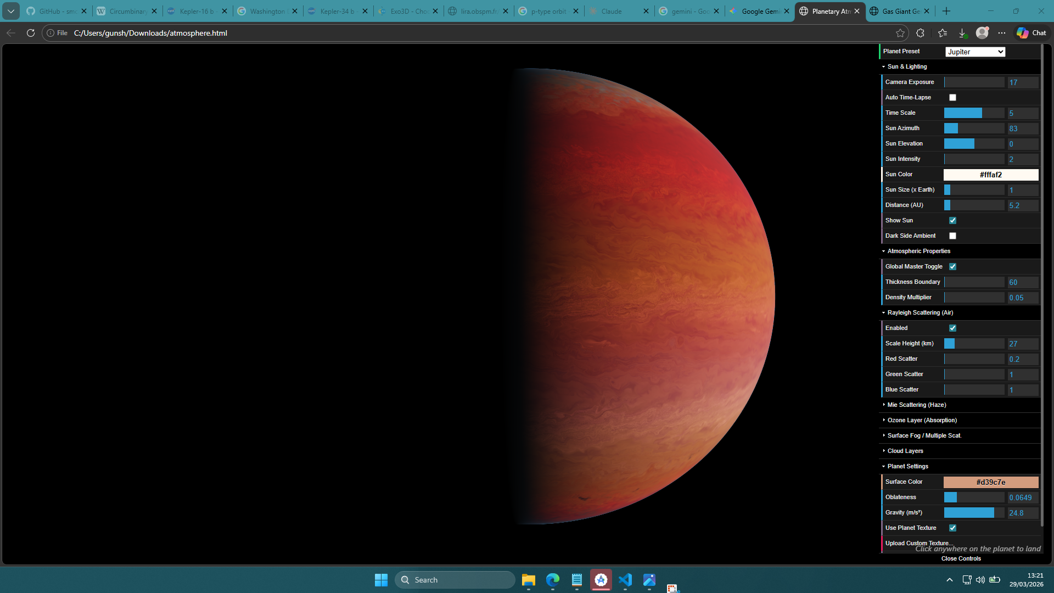The image size is (1054, 593).
Task: Launch Visual Studio Code from taskbar
Action: (x=625, y=580)
